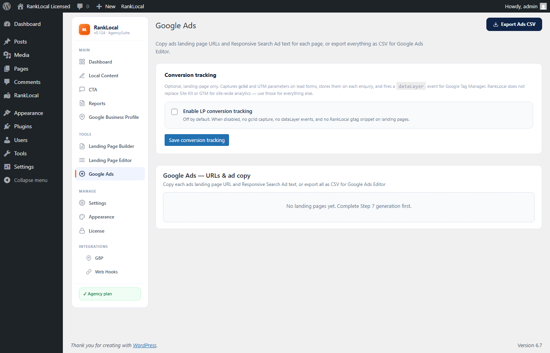
Task: Open the License page label
Action: click(97, 231)
